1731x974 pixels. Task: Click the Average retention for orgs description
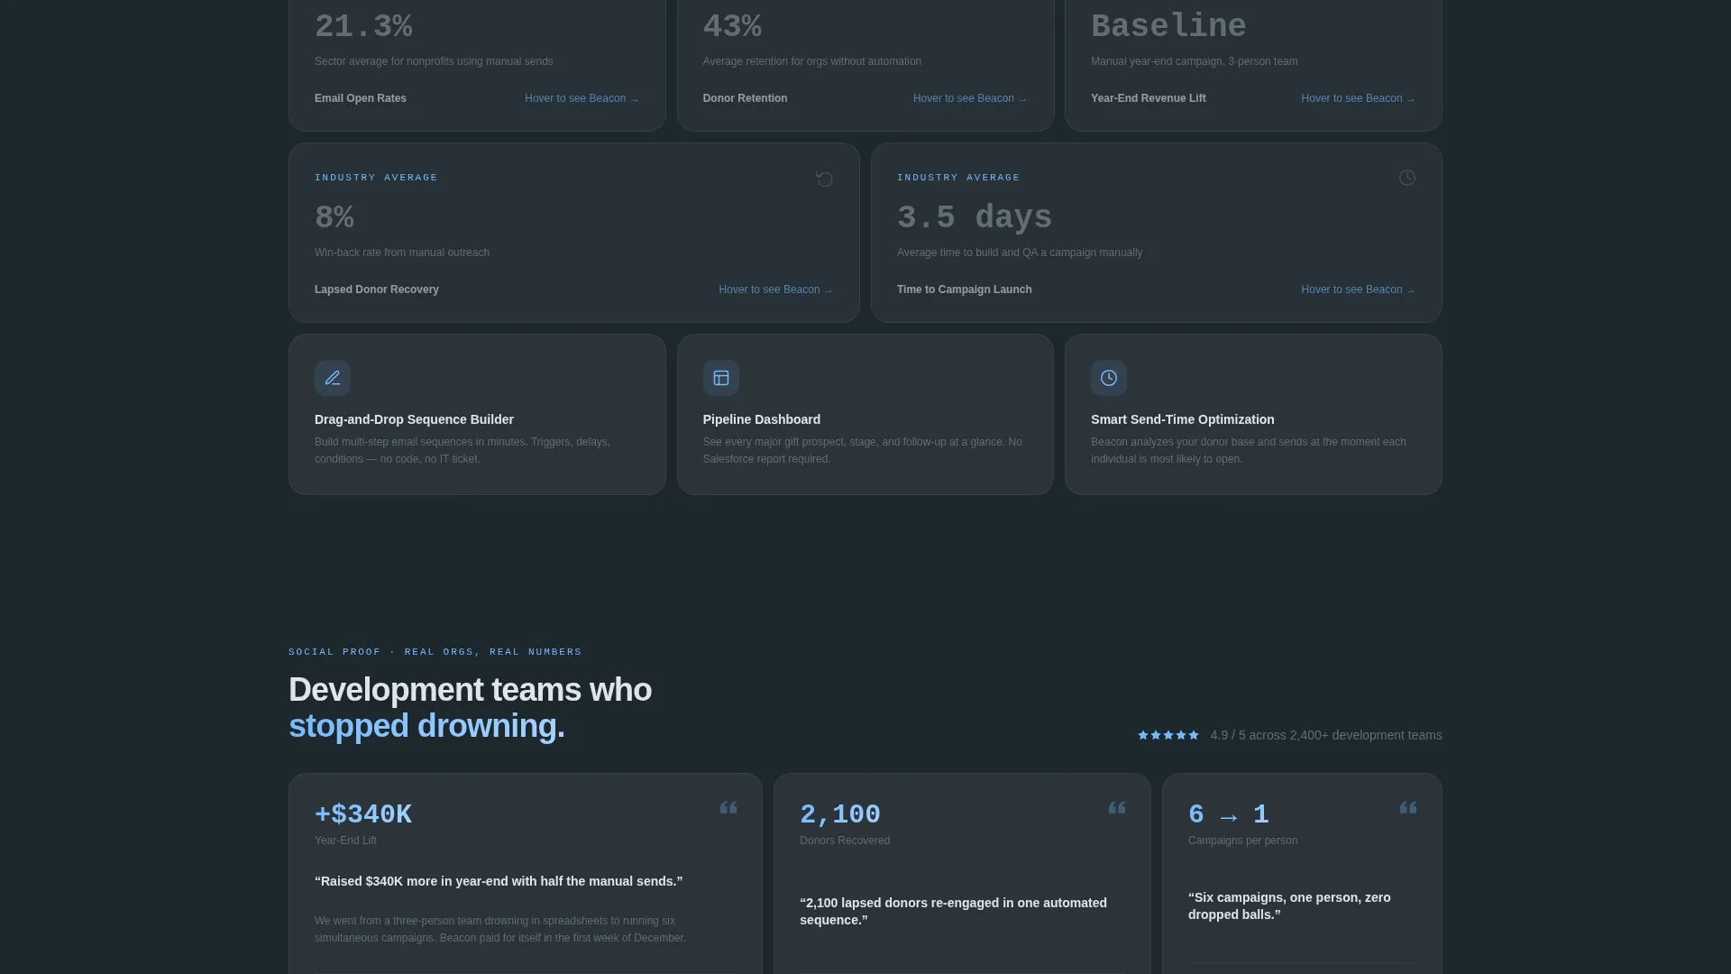tap(812, 61)
